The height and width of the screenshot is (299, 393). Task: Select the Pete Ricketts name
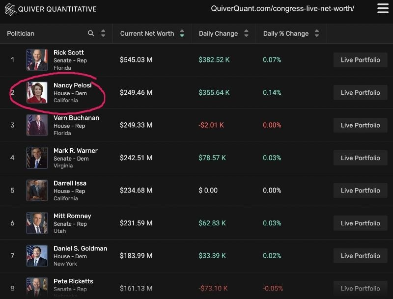73,281
